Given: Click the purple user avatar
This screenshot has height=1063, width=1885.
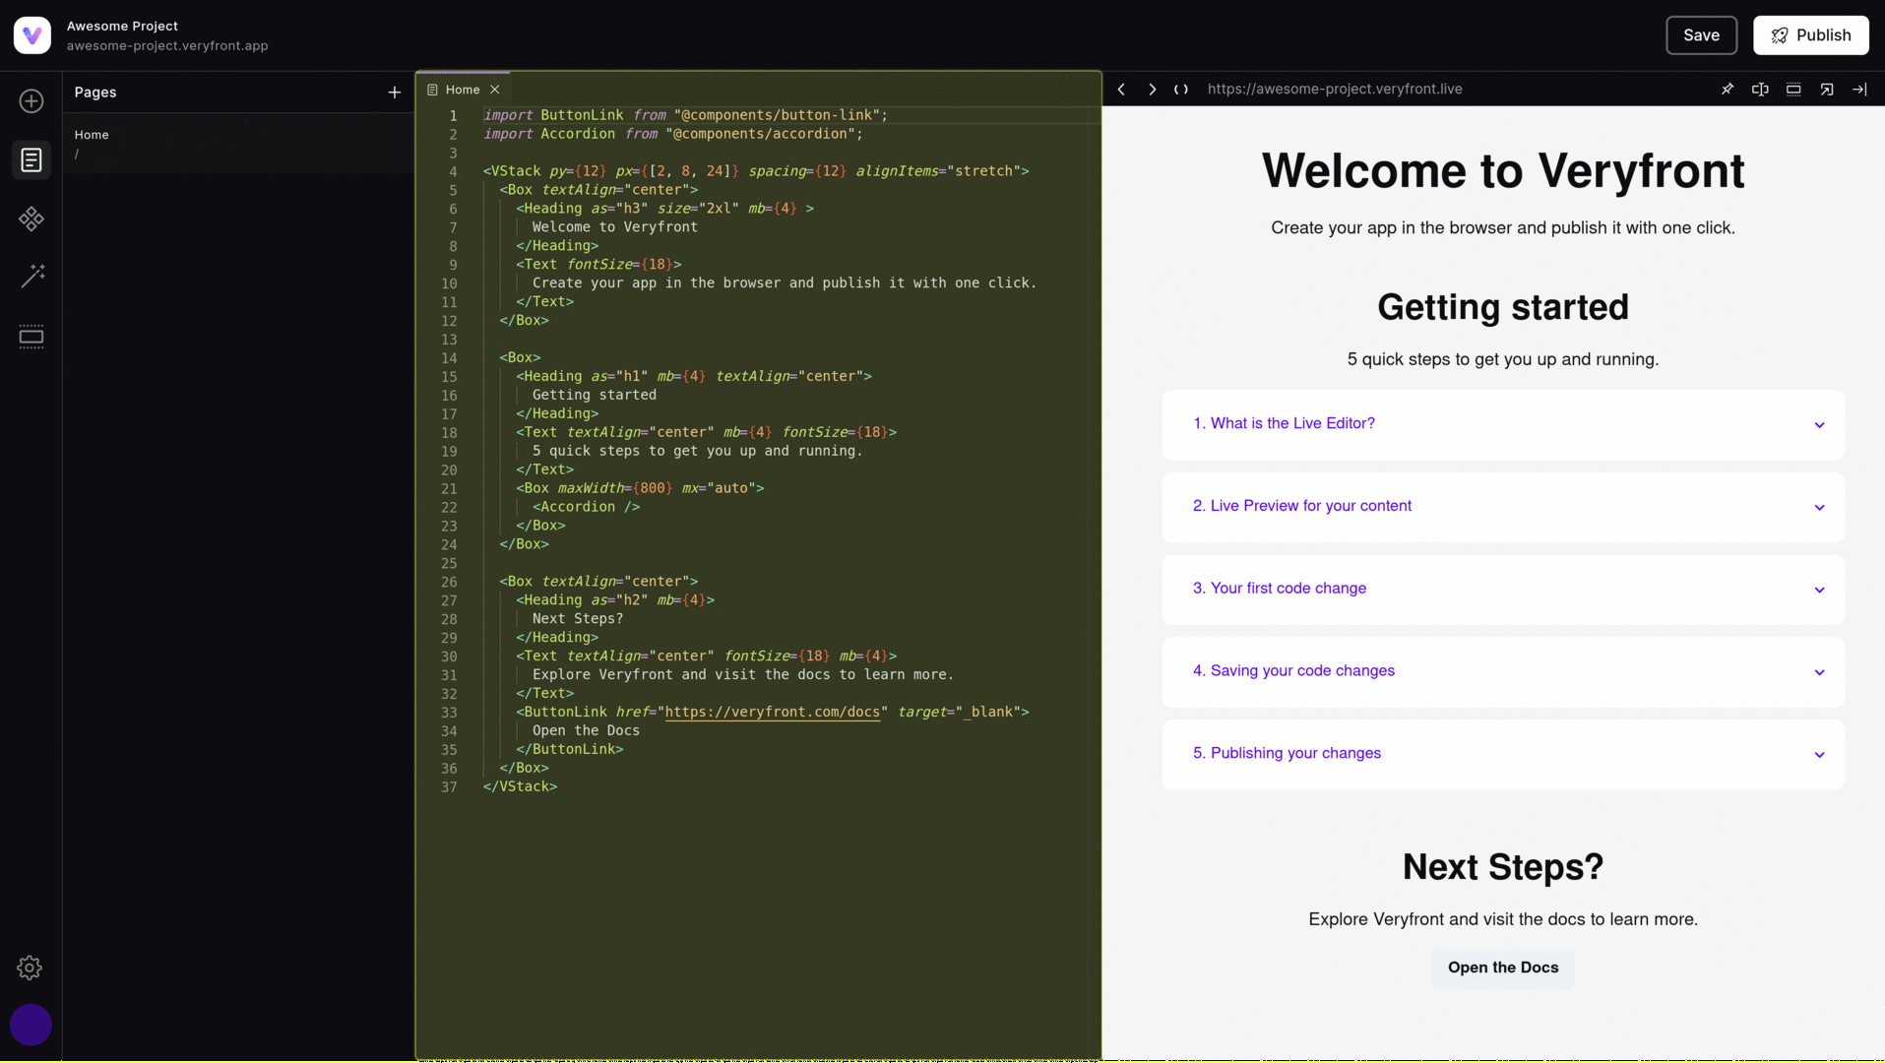Looking at the screenshot, I should coord(31,1025).
